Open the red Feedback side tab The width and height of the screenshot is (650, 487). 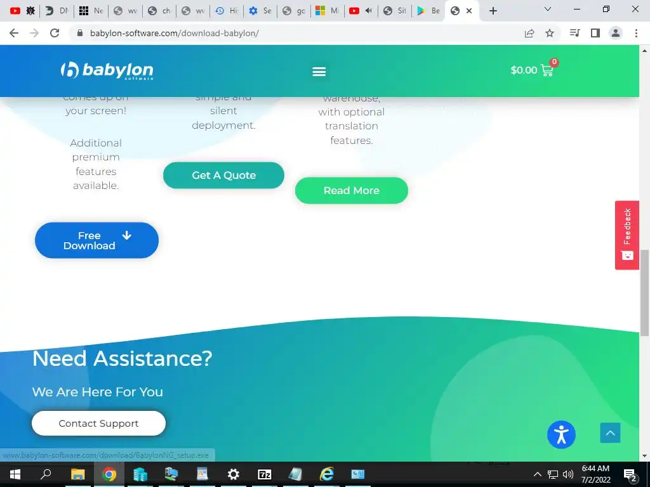click(x=627, y=235)
